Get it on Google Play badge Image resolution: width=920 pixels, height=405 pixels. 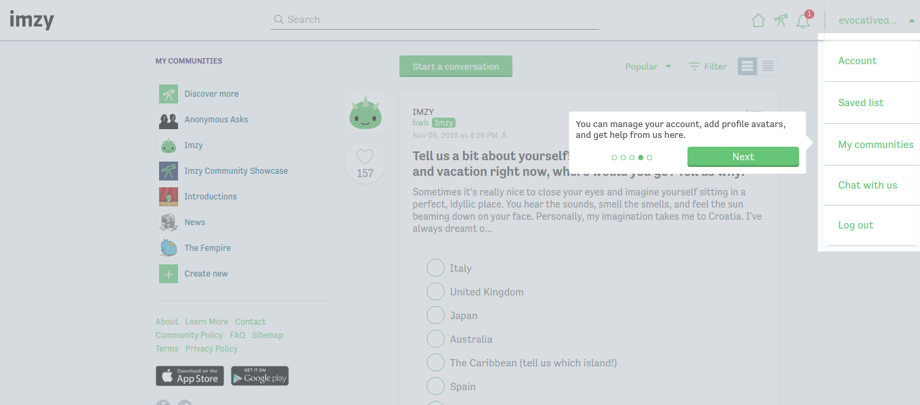(260, 376)
